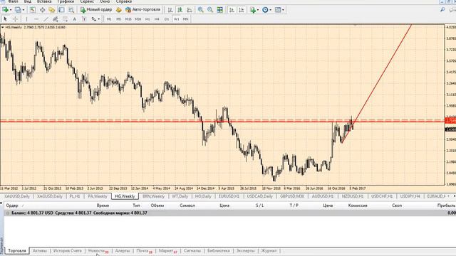Switch chart to candlesticks icon
Image resolution: width=456 pixels, height=256 pixels.
click(x=180, y=10)
